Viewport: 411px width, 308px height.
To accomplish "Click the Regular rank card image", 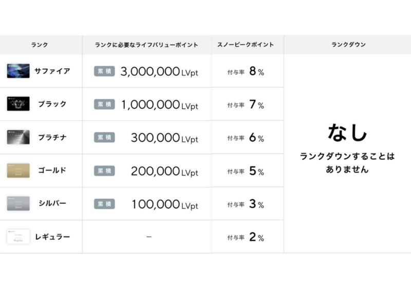I will tap(18, 237).
